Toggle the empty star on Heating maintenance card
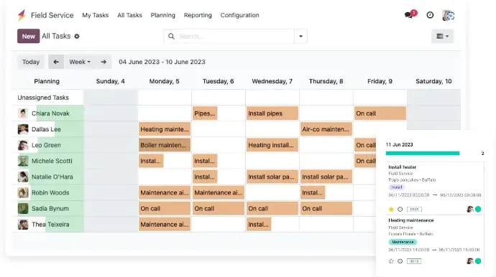 click(391, 261)
